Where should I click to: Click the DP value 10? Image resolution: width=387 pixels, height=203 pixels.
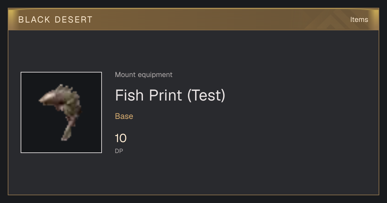coord(121,138)
